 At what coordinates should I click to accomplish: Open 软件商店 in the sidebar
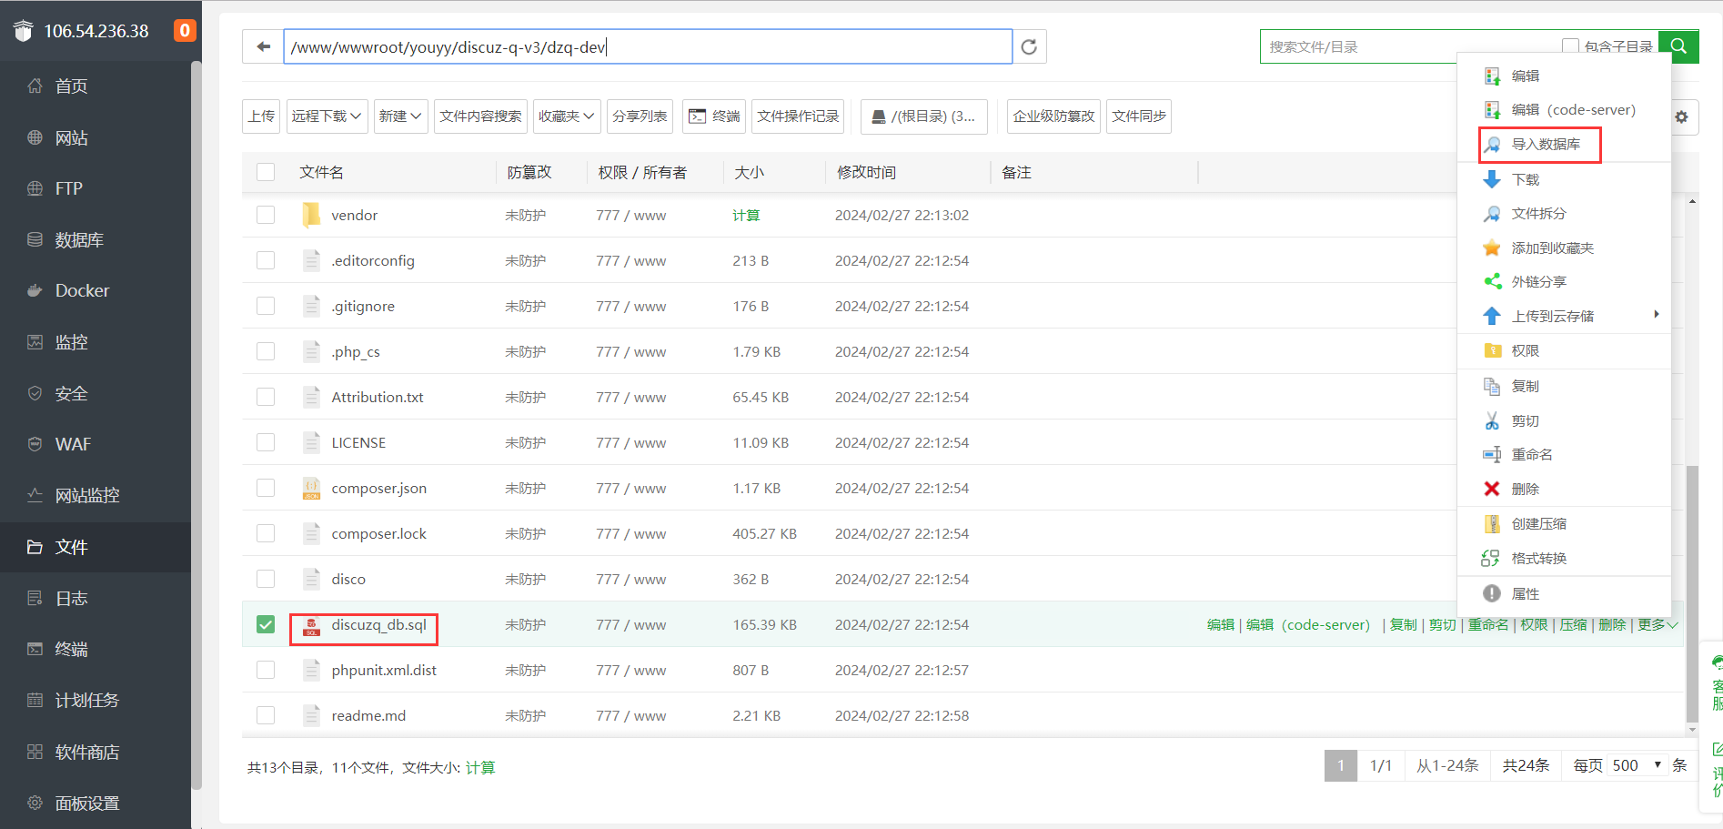tap(96, 752)
